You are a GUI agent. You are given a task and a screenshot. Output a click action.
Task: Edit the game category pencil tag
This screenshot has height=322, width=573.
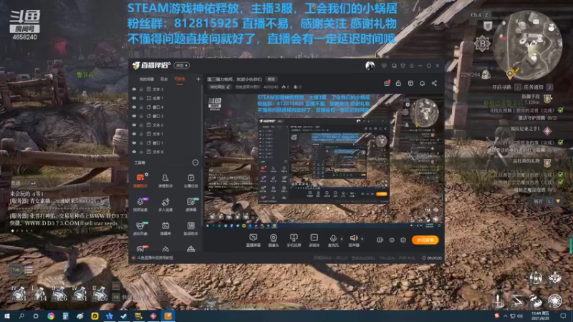pyautogui.click(x=219, y=87)
